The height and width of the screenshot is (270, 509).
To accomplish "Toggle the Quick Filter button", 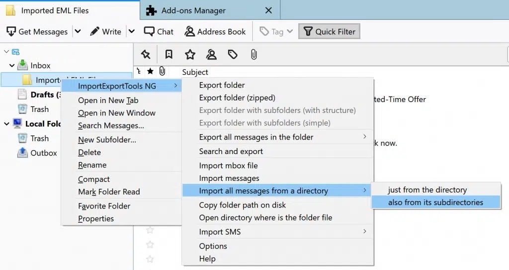I will pos(329,31).
